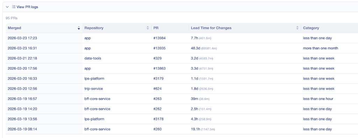This screenshot has height=138, width=358.
Task: Select merged date 2026-03-21 22:18
Action: pos(22,58)
